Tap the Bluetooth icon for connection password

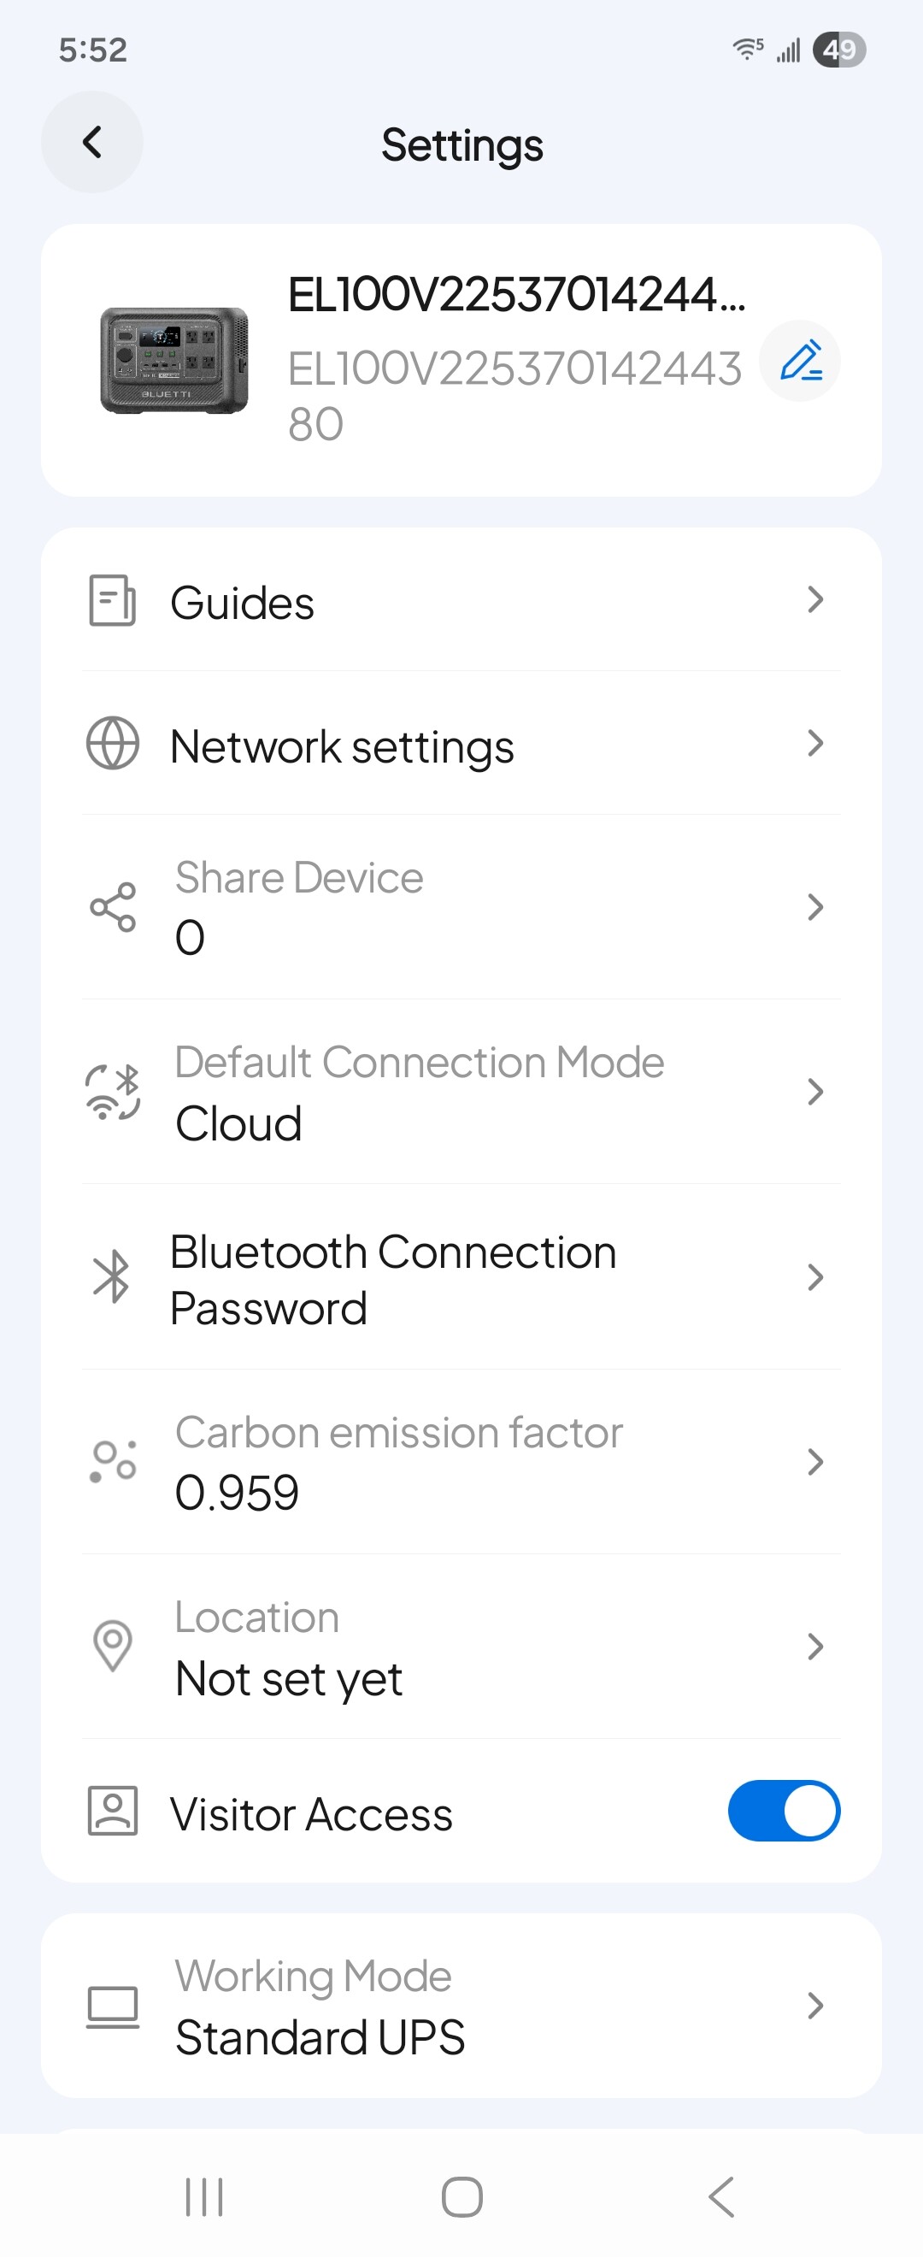[x=112, y=1277]
